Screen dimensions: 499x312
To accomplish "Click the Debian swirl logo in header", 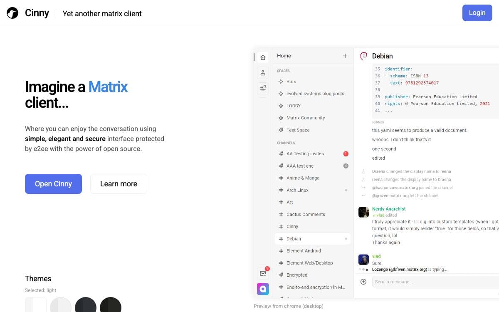I will pyautogui.click(x=363, y=56).
